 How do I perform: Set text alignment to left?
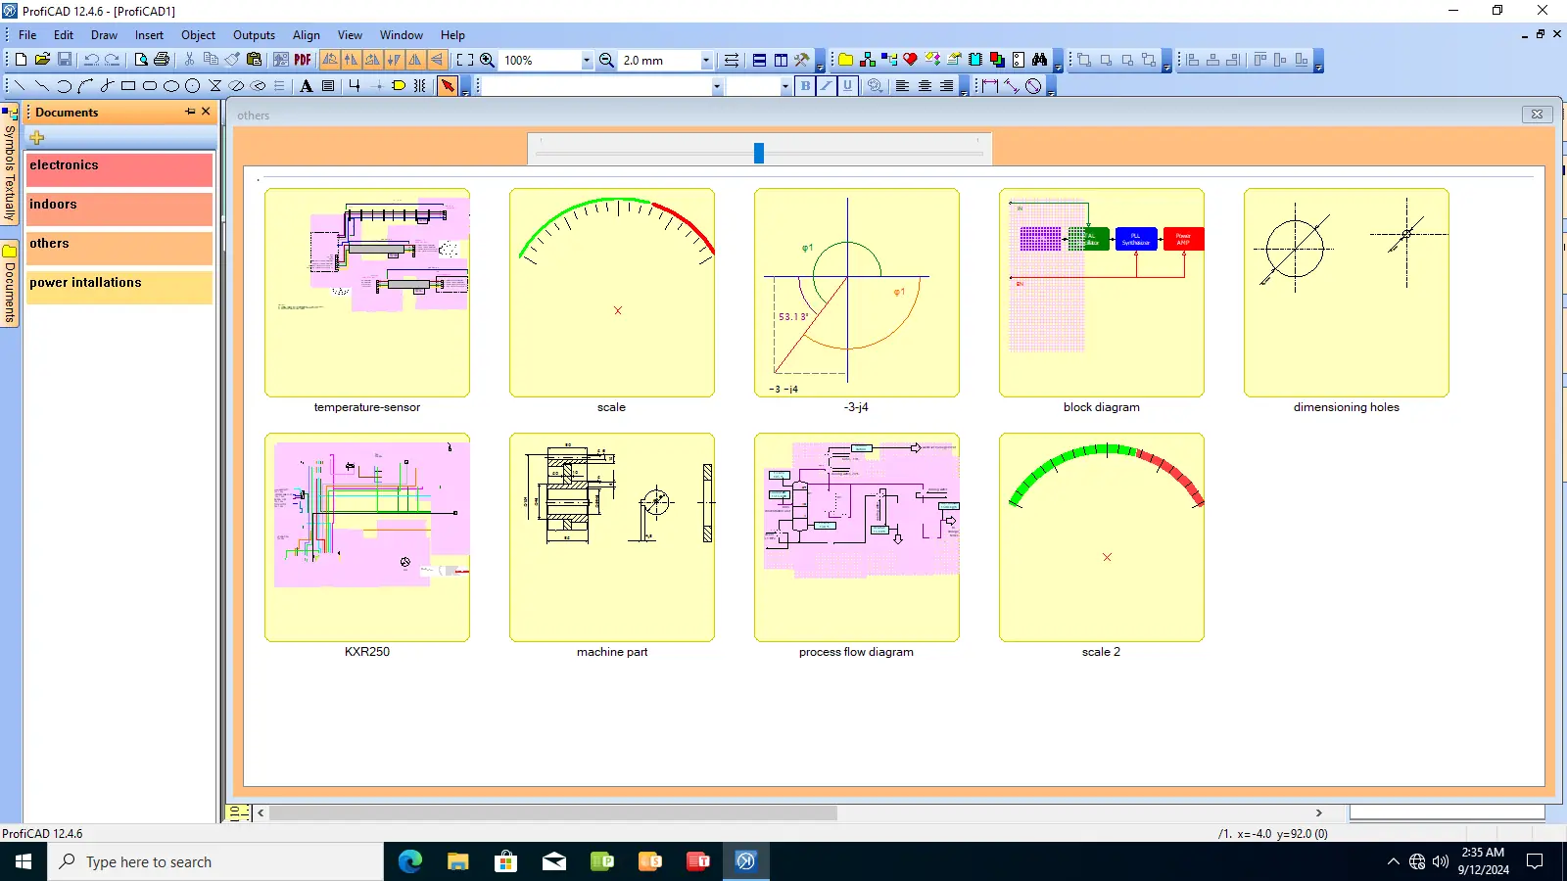(903, 86)
